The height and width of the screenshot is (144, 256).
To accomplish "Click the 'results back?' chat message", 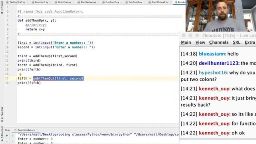I will click(x=196, y=105).
